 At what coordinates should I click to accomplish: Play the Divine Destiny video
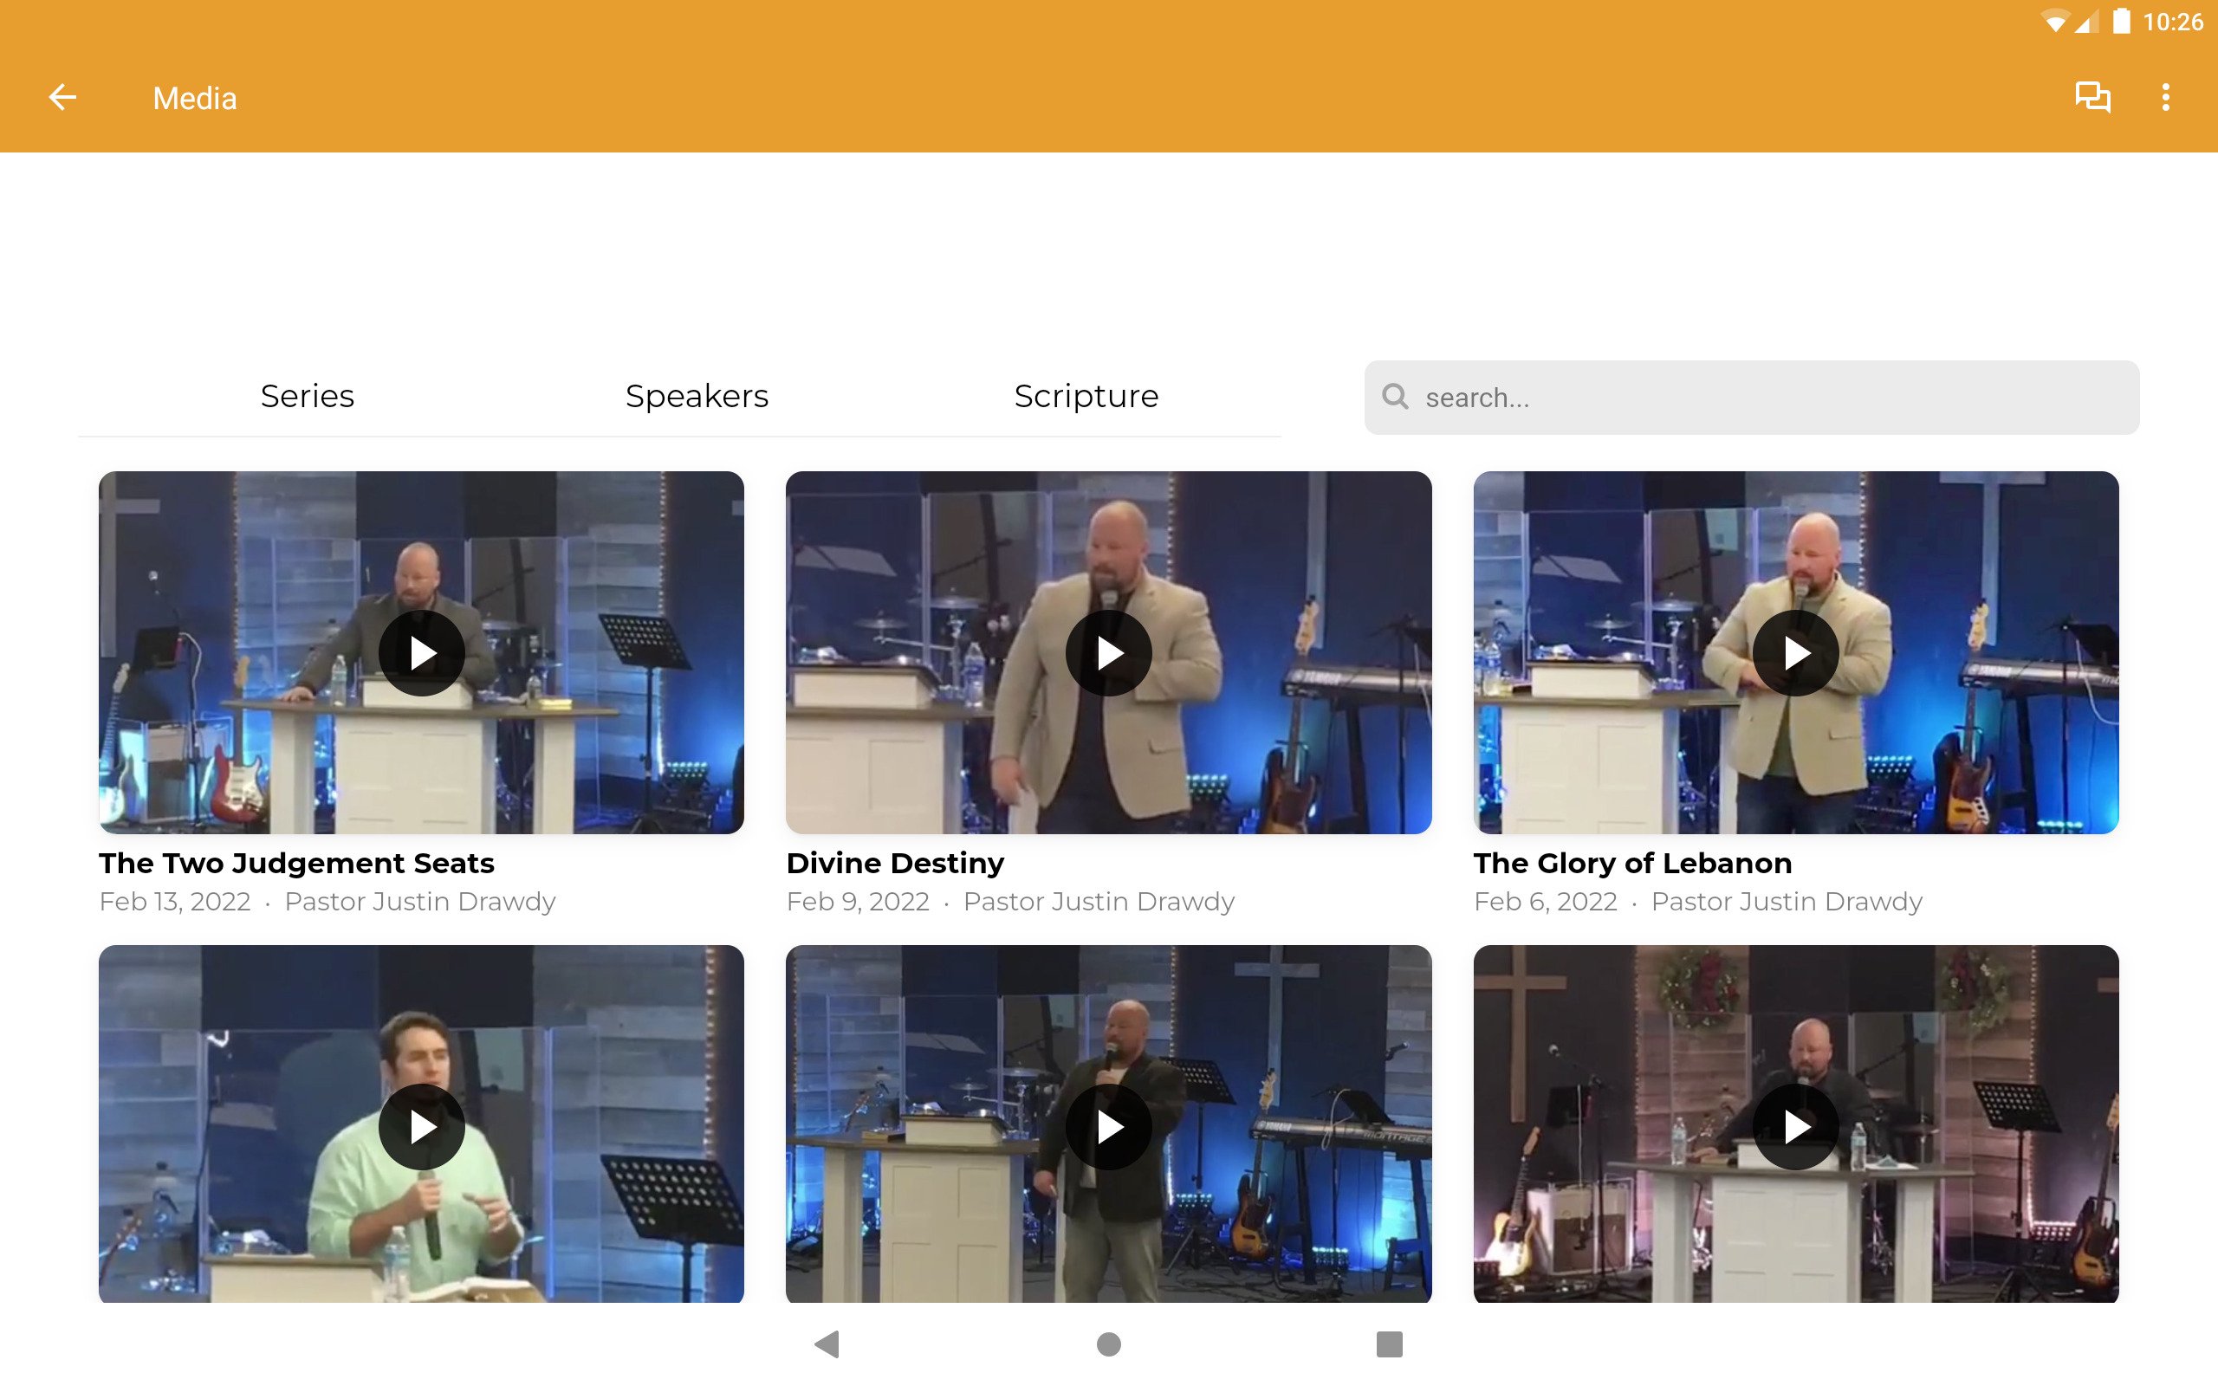pos(1108,653)
